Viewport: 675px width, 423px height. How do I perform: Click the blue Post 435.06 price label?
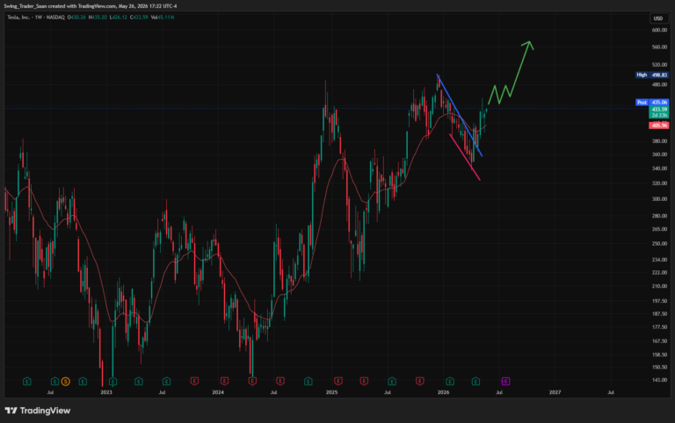652,103
